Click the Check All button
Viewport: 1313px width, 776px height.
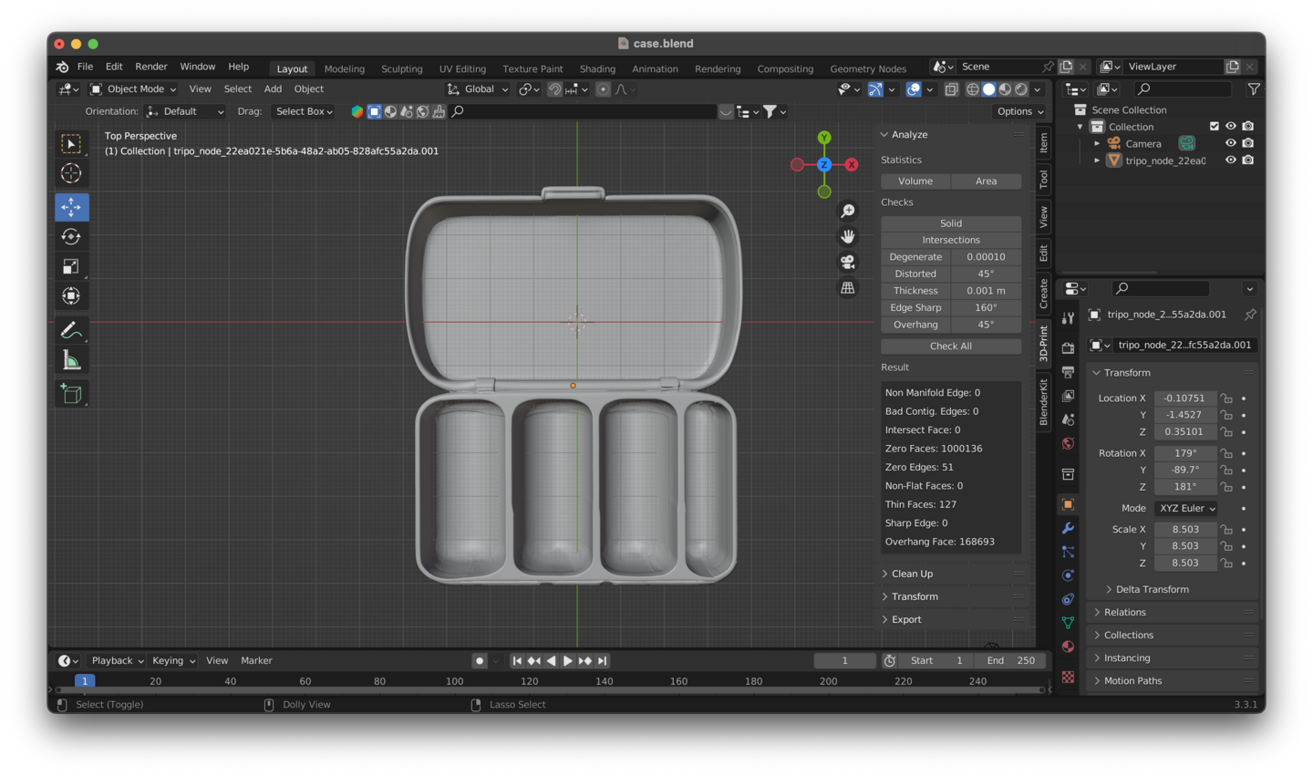pos(950,347)
